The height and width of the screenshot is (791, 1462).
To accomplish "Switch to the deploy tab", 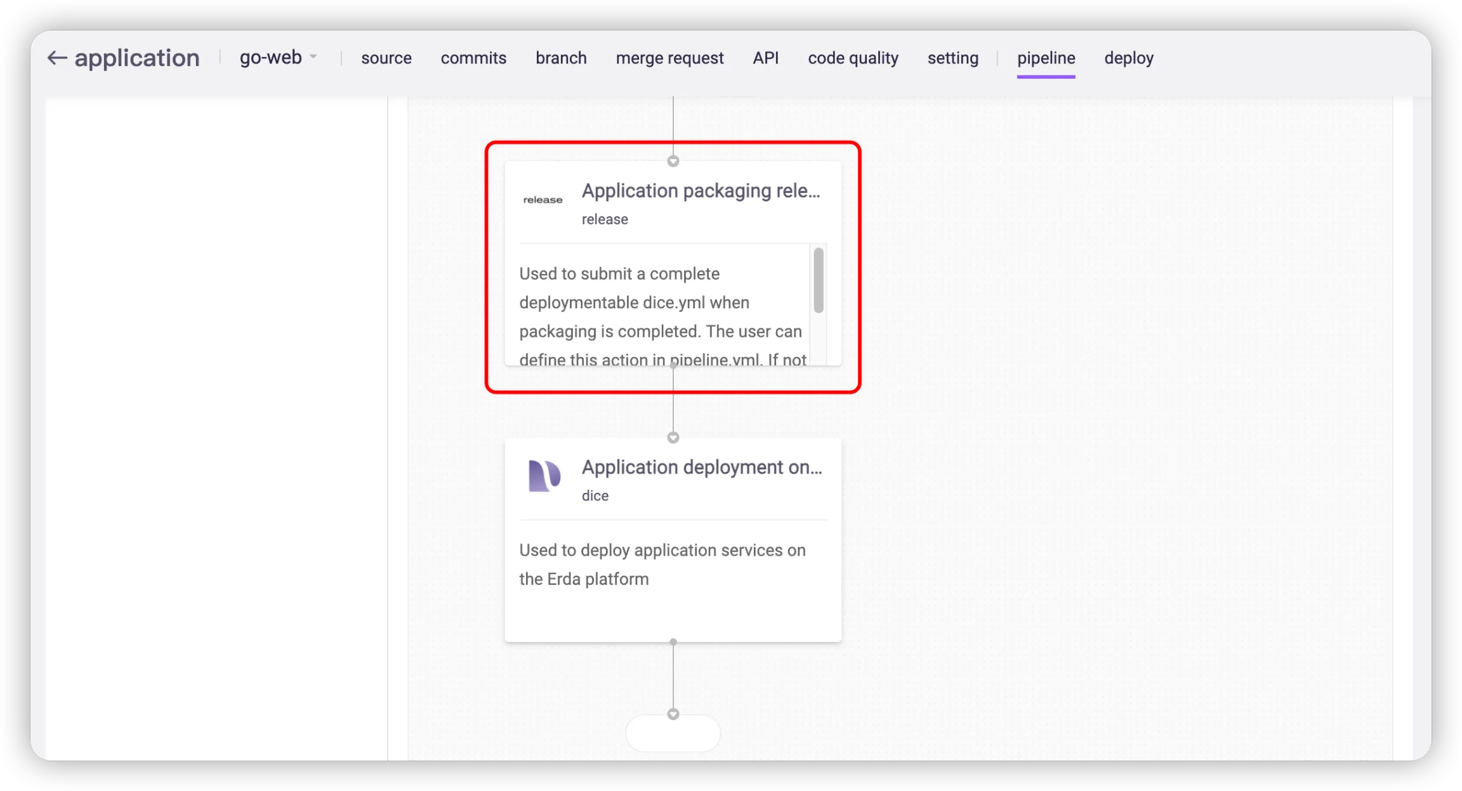I will 1128,58.
